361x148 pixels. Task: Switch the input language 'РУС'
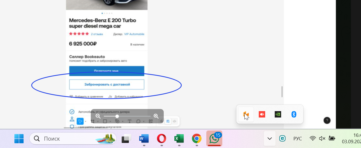click(298, 138)
